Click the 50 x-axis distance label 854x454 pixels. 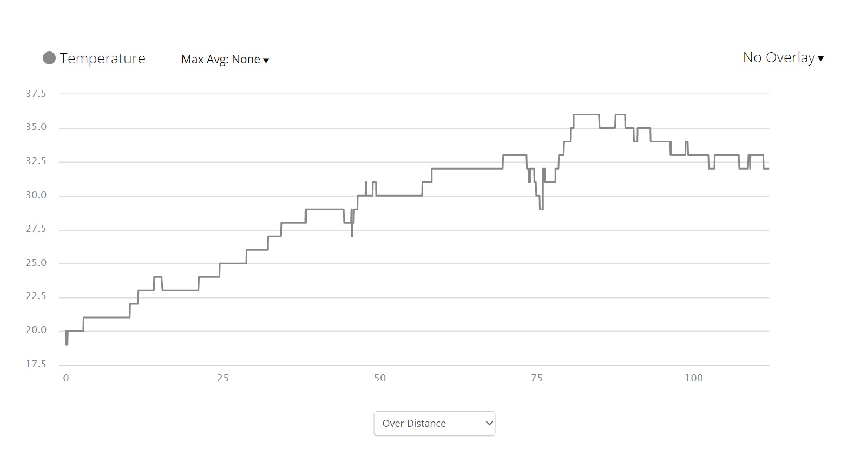click(x=380, y=378)
